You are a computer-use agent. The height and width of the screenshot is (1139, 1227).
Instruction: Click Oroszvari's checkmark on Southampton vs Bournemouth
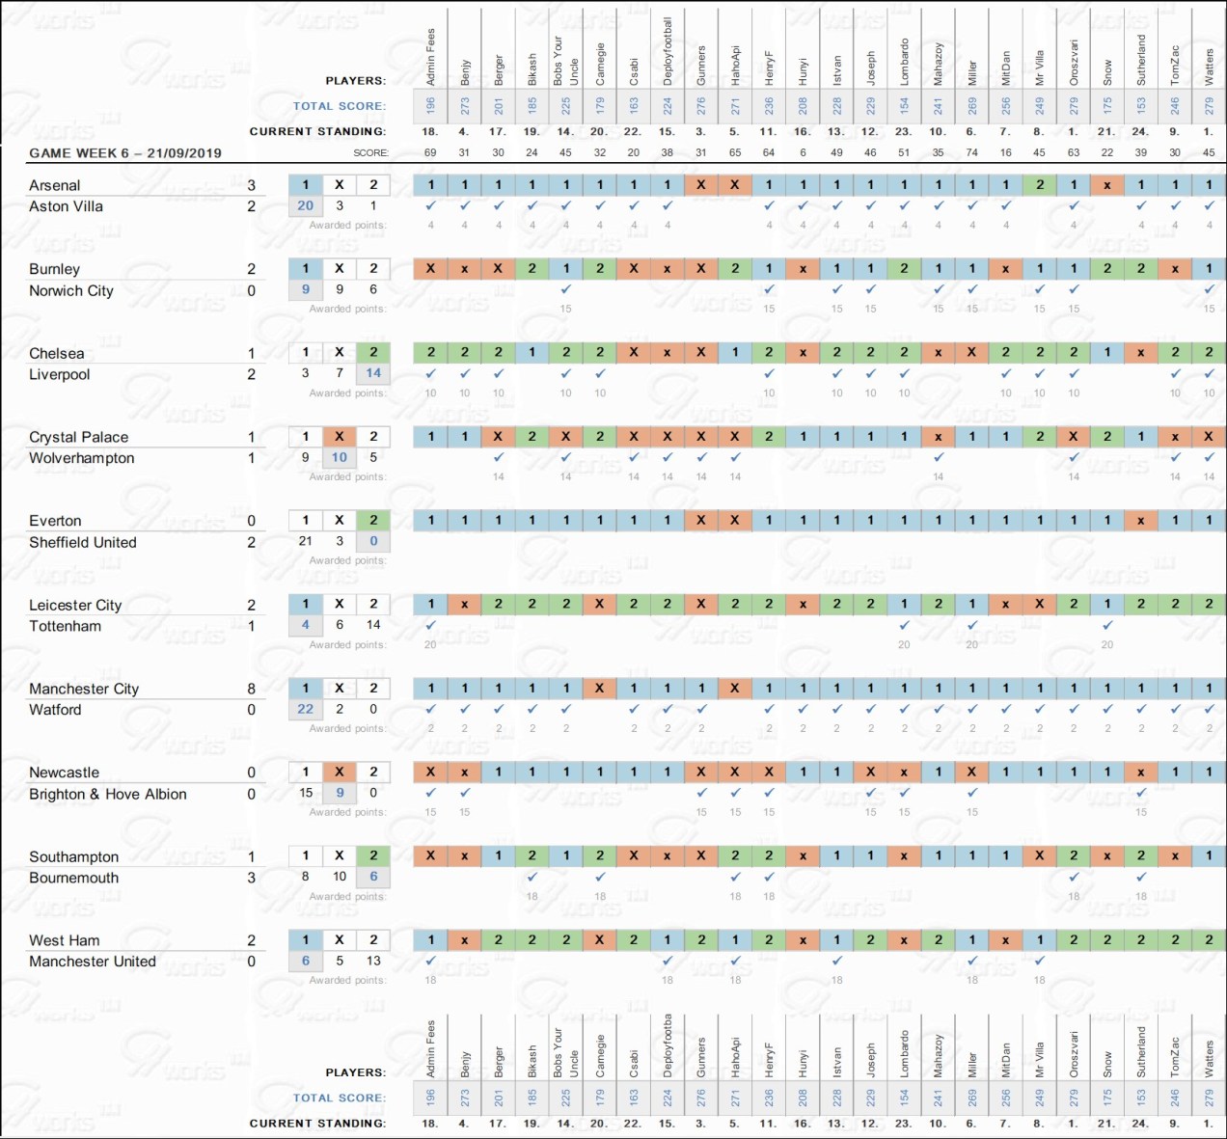(x=1074, y=877)
